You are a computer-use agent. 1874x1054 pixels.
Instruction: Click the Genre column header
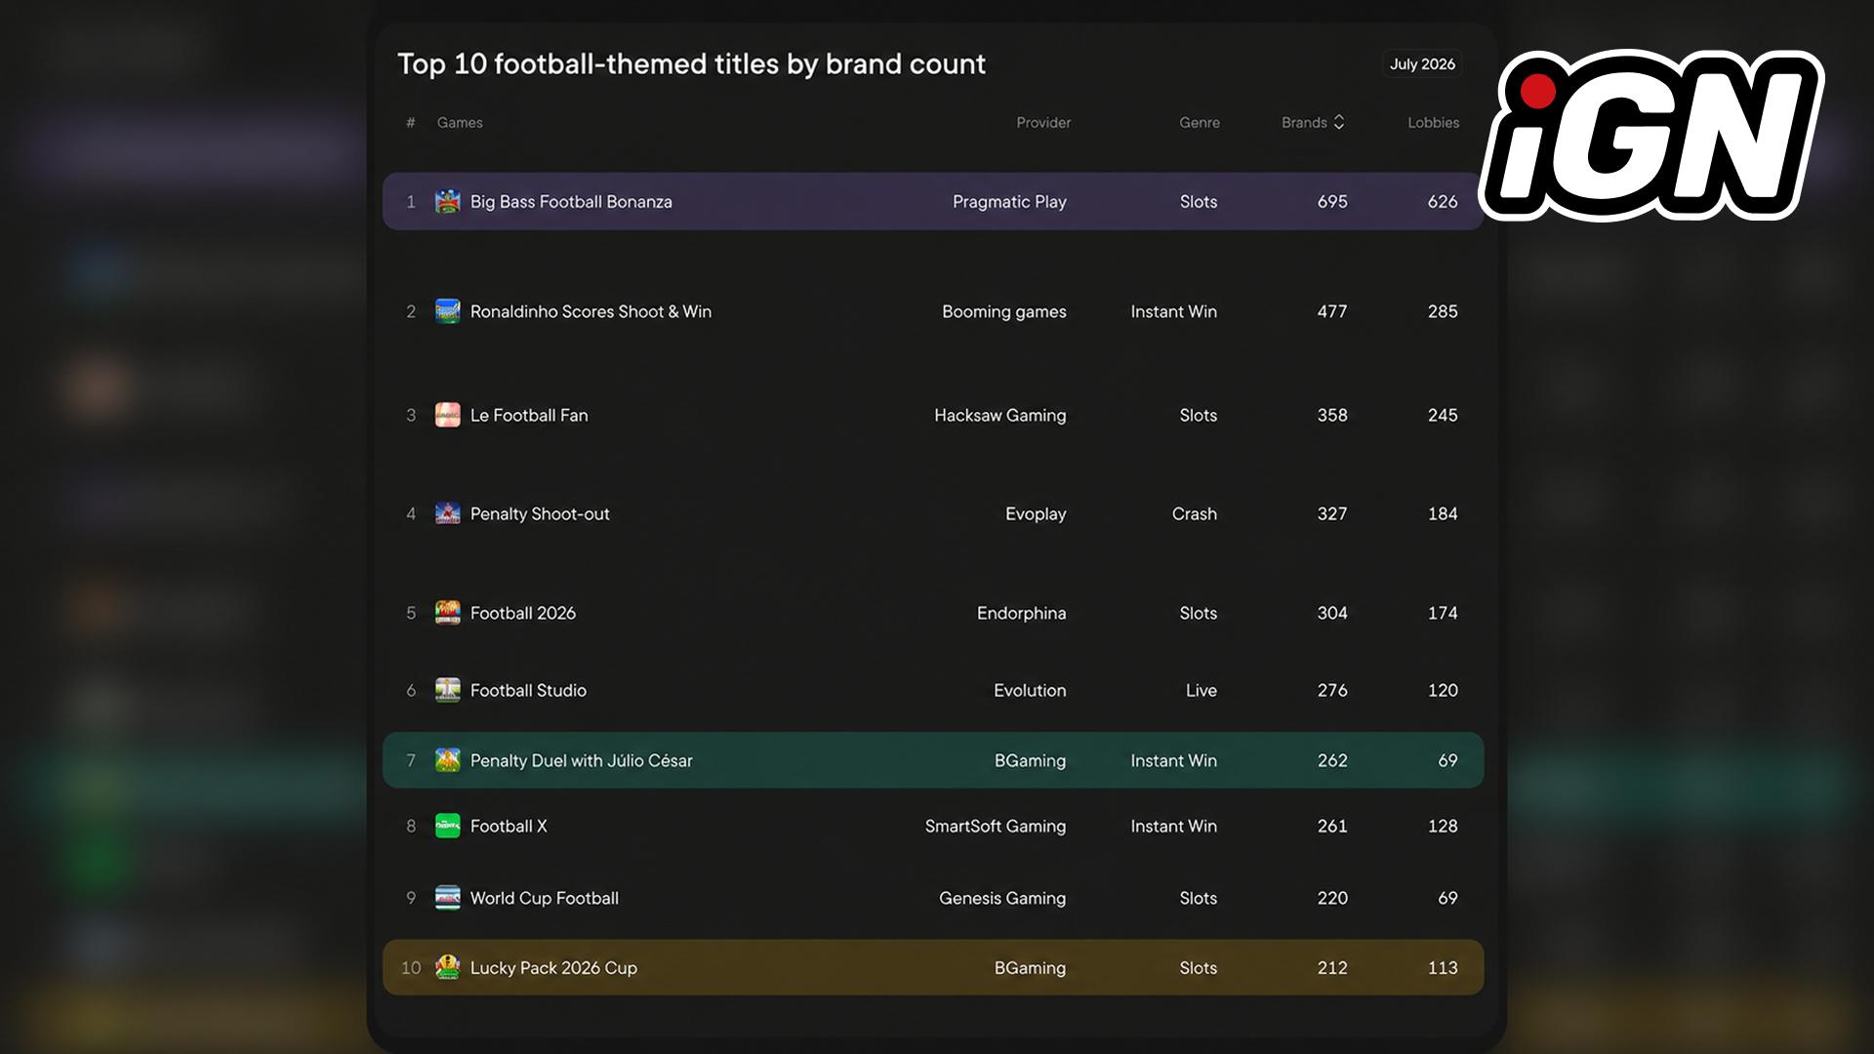click(x=1200, y=123)
